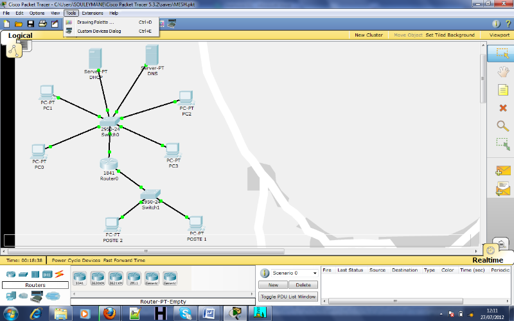Select the Wireless Devices category icon

tap(47, 274)
